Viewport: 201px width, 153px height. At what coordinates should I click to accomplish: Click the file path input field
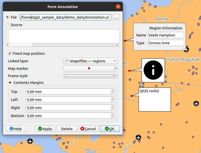point(66,17)
